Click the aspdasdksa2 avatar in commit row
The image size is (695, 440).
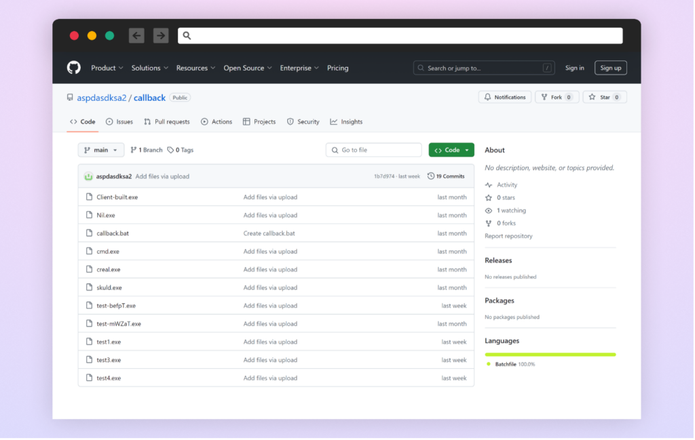[x=88, y=177]
